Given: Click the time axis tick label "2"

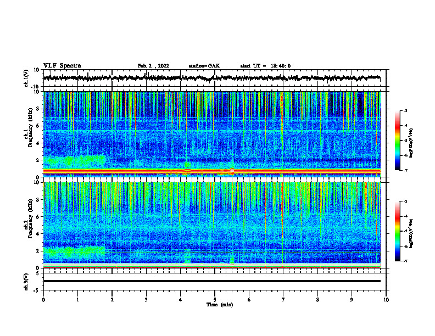Looking at the screenshot, I should click(112, 300).
